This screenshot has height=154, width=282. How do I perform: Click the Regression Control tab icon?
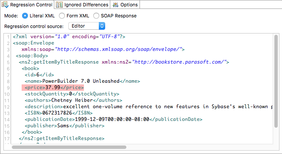[5, 5]
